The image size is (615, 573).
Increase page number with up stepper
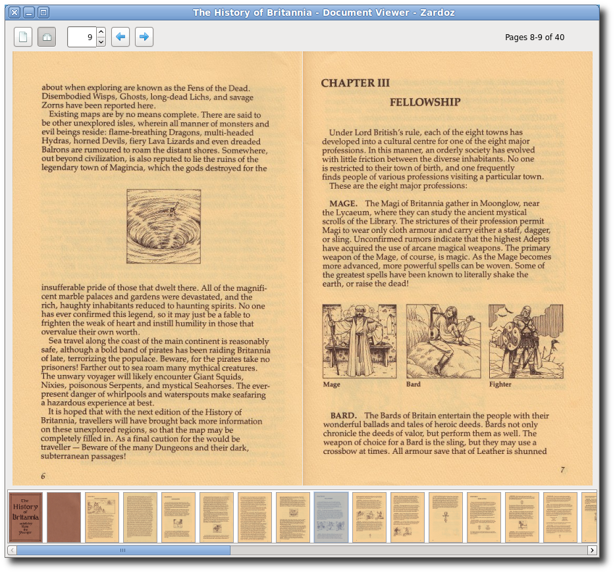point(101,32)
